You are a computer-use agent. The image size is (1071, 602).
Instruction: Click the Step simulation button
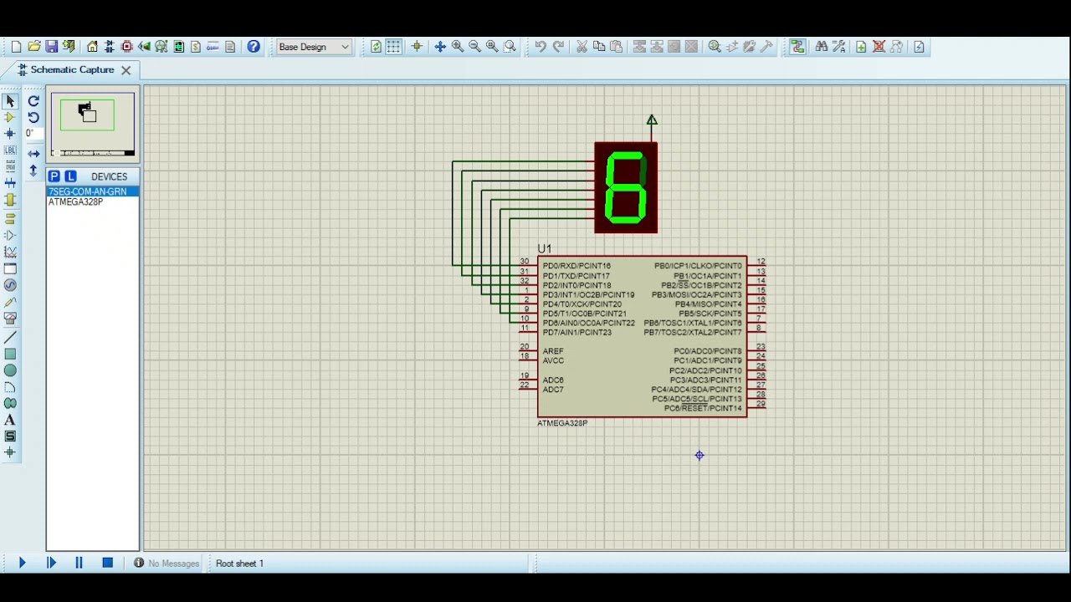tap(51, 564)
